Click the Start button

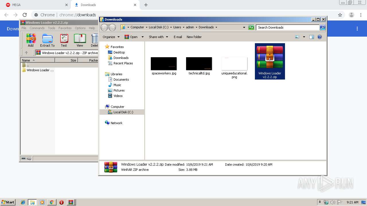tap(8, 202)
